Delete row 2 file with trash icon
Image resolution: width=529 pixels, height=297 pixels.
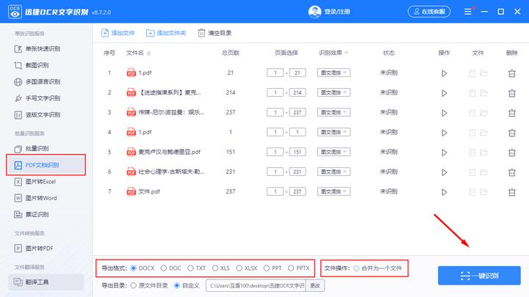[512, 93]
